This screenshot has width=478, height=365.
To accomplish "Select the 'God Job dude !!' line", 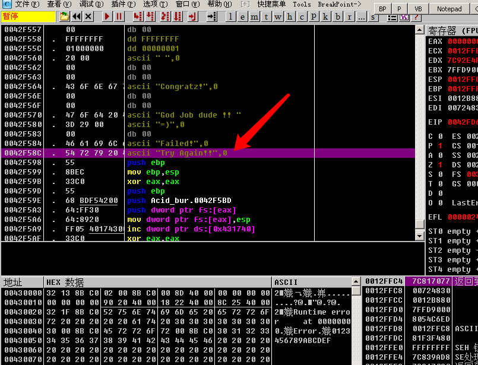I will pyautogui.click(x=208, y=115).
